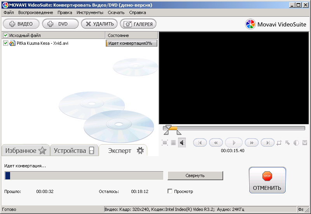The height and width of the screenshot is (214, 311).
Task: Click the title bar application icon
Action: [5, 5]
